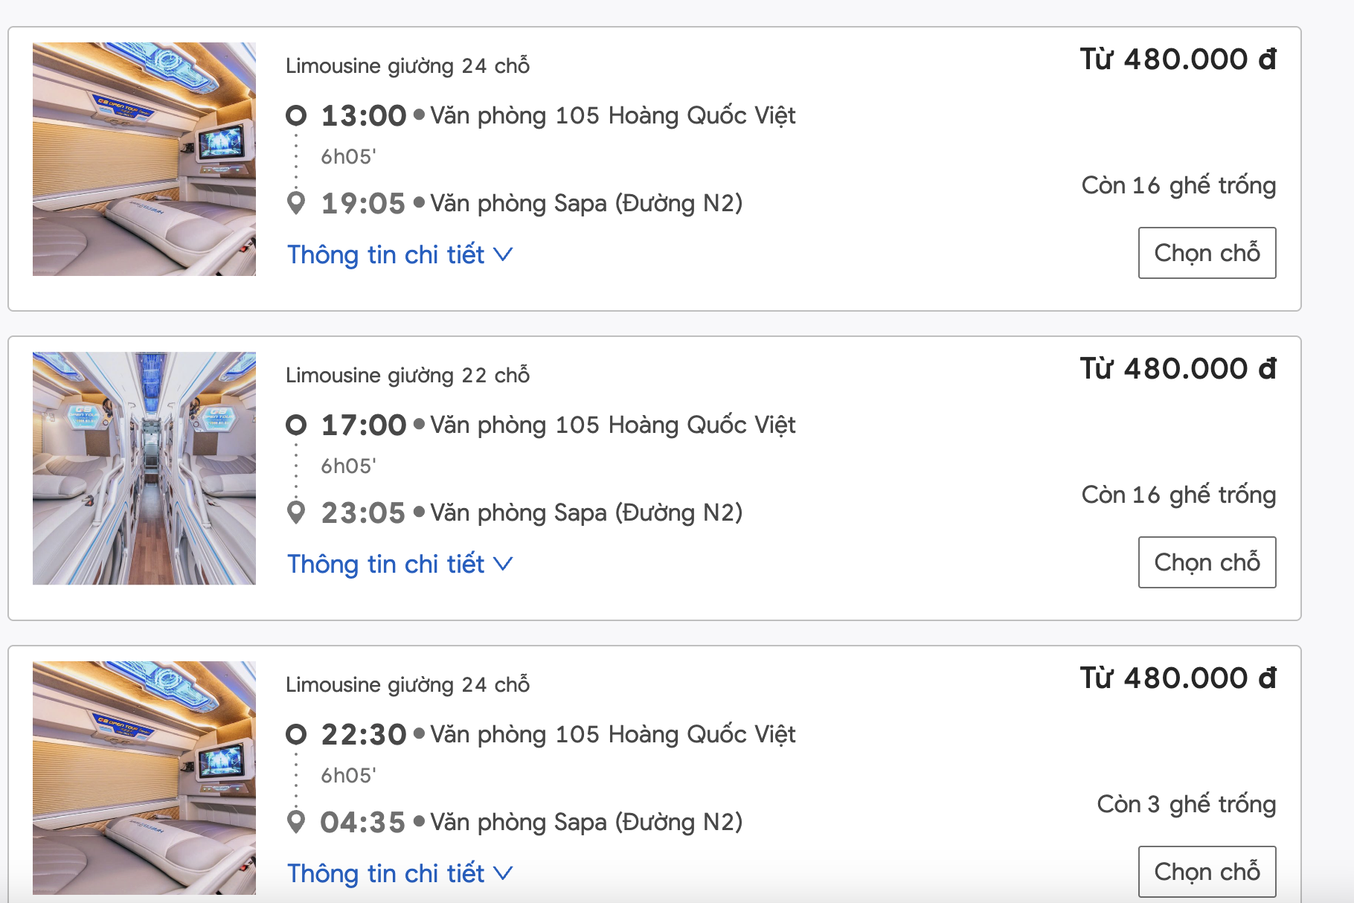Viewport: 1354px width, 903px height.
Task: Open the bus interior thumbnail of the first trip
Action: [144, 159]
